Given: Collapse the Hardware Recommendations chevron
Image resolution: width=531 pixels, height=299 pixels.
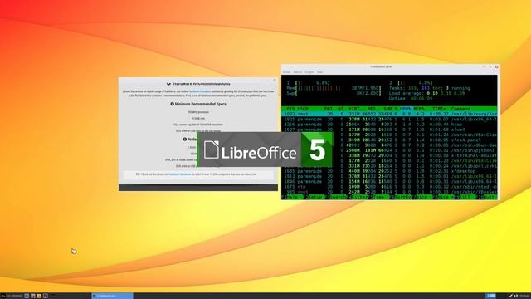Looking at the screenshot, I should tap(168, 84).
